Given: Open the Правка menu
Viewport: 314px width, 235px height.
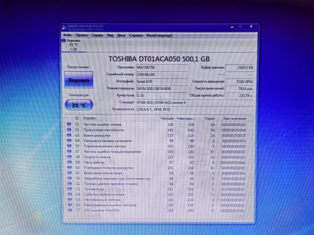Looking at the screenshot, I should 82,35.
